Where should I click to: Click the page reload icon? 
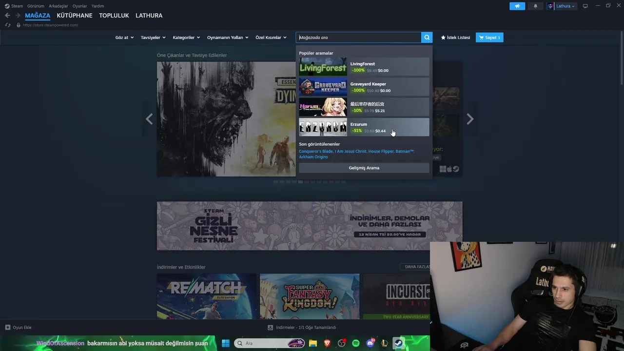click(7, 25)
